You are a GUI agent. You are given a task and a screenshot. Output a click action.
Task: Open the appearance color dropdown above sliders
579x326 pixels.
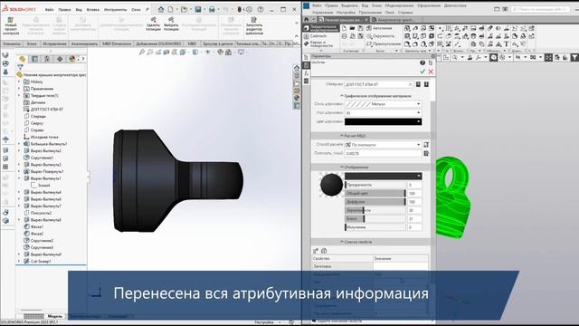[x=418, y=177]
